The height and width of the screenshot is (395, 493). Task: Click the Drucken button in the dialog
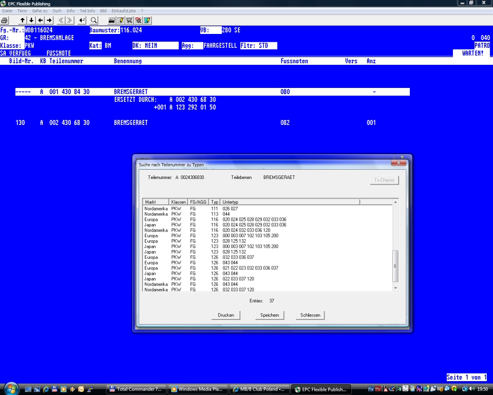pyautogui.click(x=225, y=315)
